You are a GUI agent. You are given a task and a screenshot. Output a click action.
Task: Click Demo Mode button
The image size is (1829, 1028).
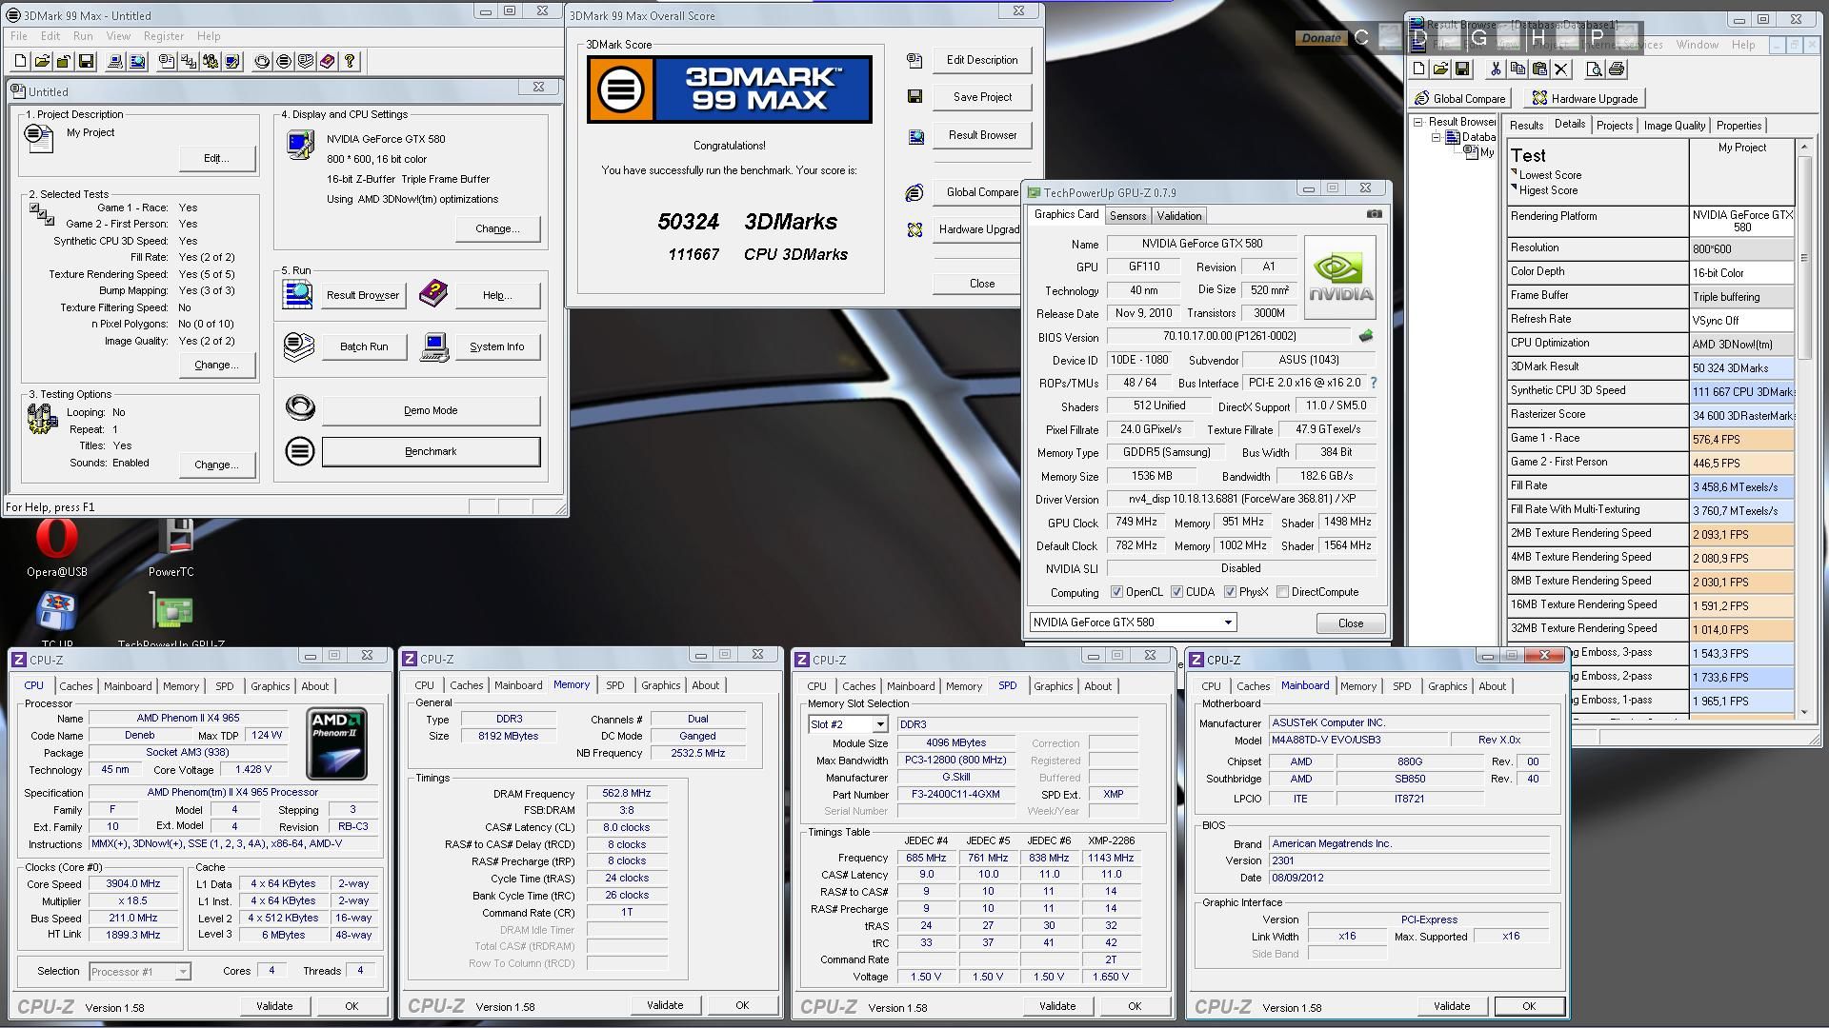431,410
